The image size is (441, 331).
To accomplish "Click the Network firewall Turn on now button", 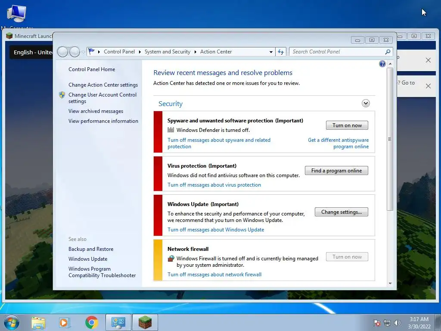I will 347,257.
